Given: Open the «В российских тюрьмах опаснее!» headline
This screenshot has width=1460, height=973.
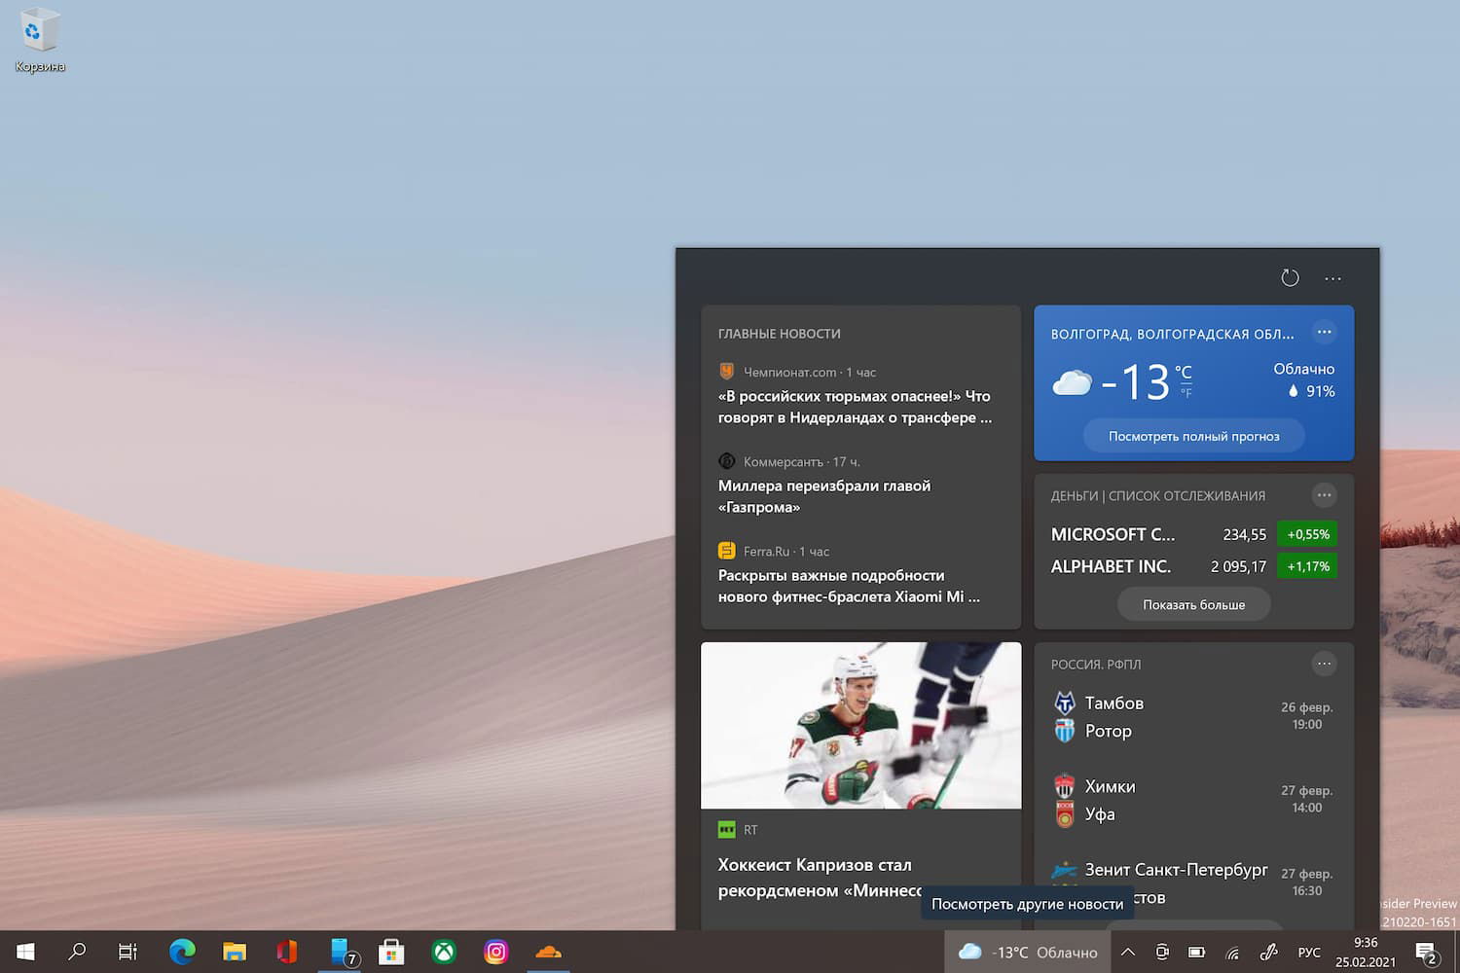Looking at the screenshot, I should pyautogui.click(x=855, y=407).
